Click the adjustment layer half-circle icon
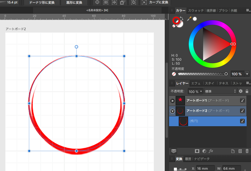 click(x=204, y=151)
